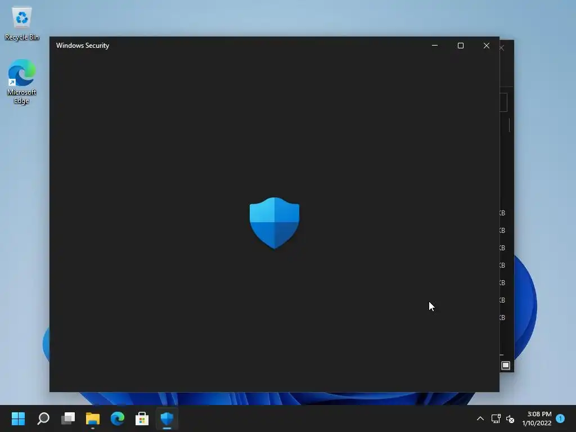
Task: Open the clock showing 3:08 PM
Action: click(537, 418)
